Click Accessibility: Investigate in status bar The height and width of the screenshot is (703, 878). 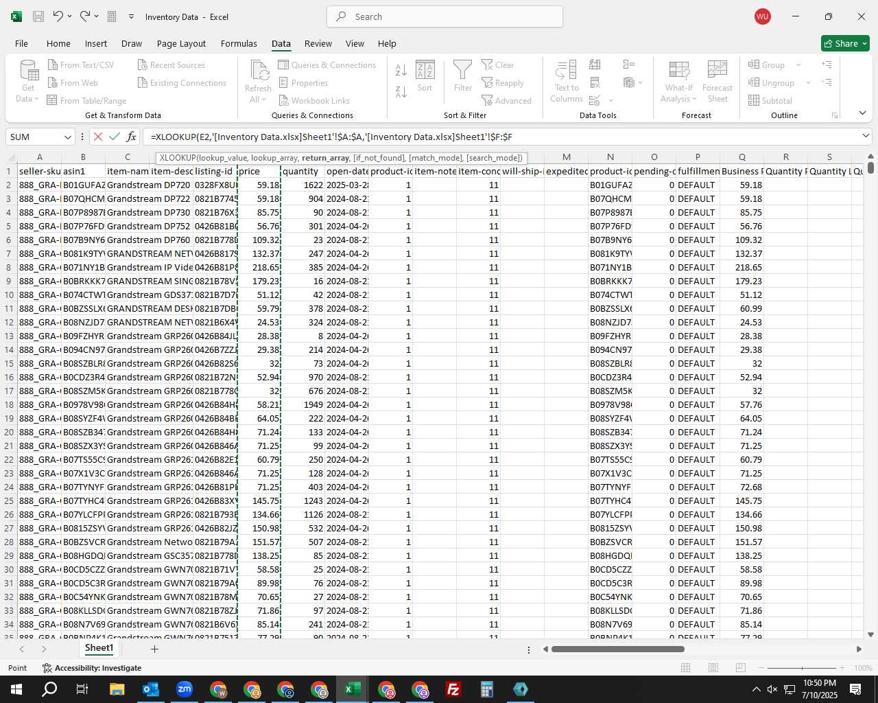click(92, 668)
